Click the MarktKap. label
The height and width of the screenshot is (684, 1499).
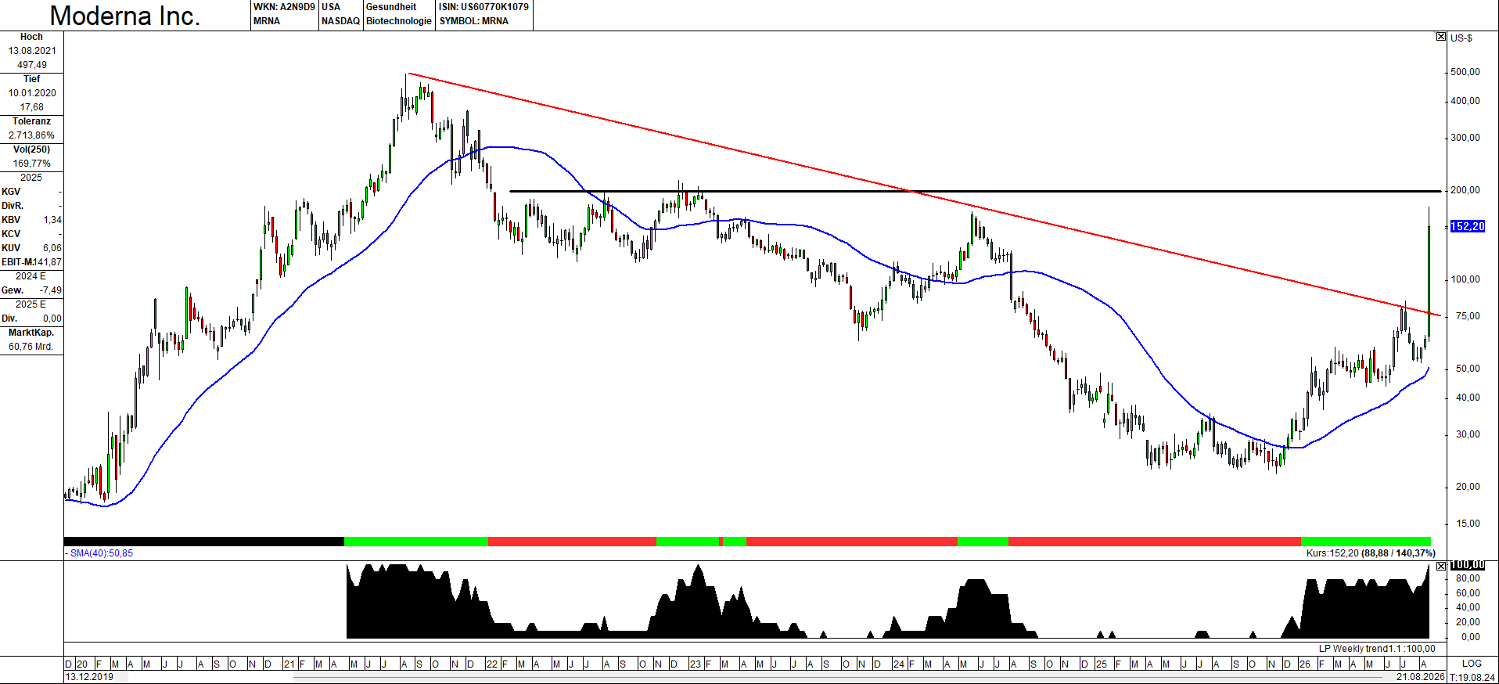click(x=31, y=333)
